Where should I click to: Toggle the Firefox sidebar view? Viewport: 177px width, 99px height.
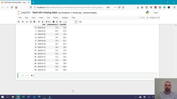click(147, 7)
